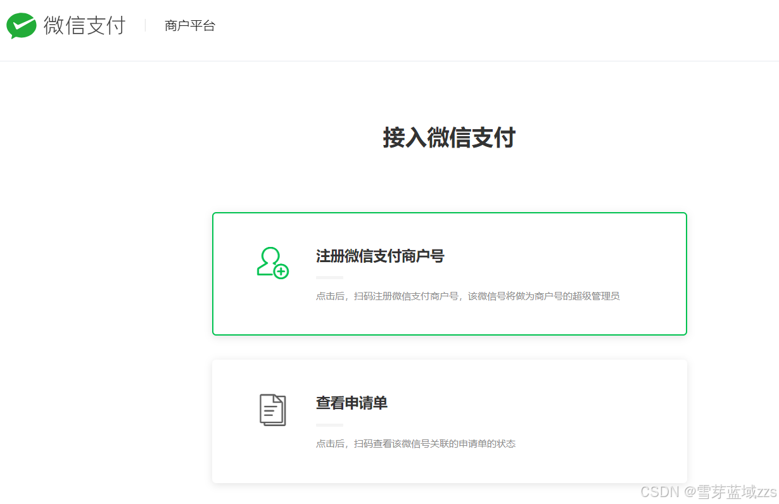Image resolution: width=779 pixels, height=504 pixels.
Task: Click the WeChat Pay green logo icon
Action: click(22, 25)
